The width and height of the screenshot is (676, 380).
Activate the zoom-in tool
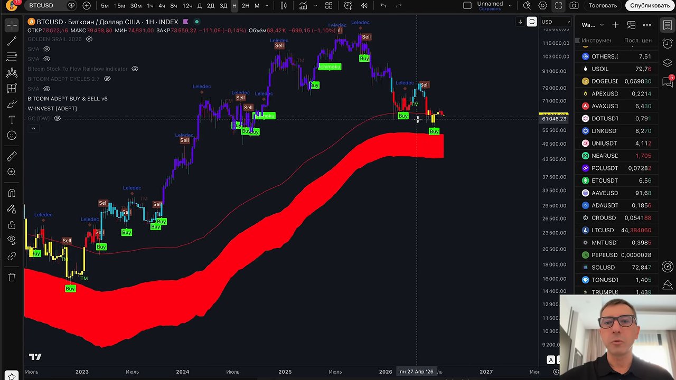[x=12, y=172]
